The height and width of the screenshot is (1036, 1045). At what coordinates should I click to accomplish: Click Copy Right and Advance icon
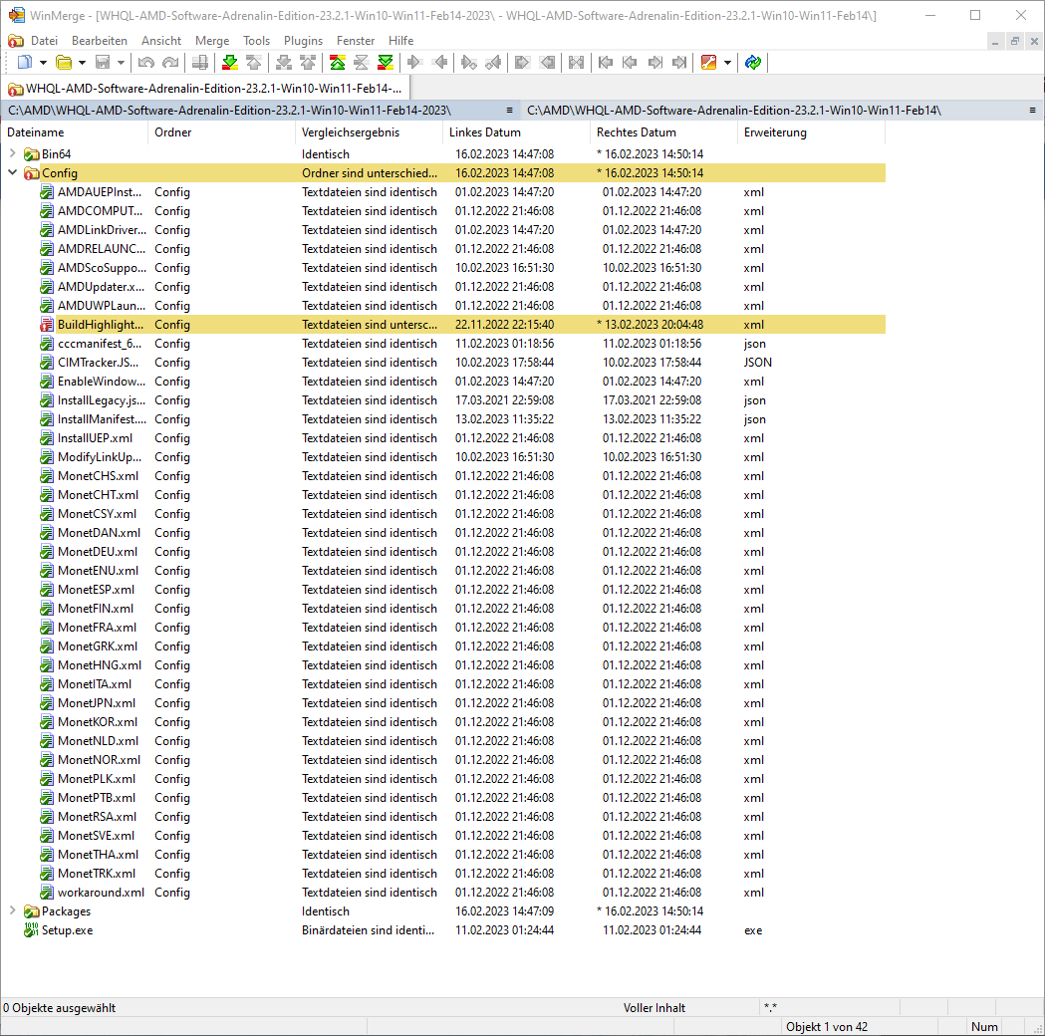[x=469, y=63]
